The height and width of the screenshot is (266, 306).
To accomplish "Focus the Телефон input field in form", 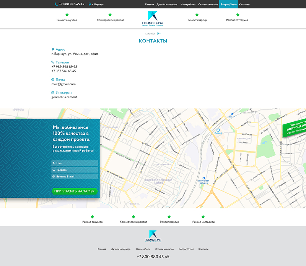I will click(75, 170).
